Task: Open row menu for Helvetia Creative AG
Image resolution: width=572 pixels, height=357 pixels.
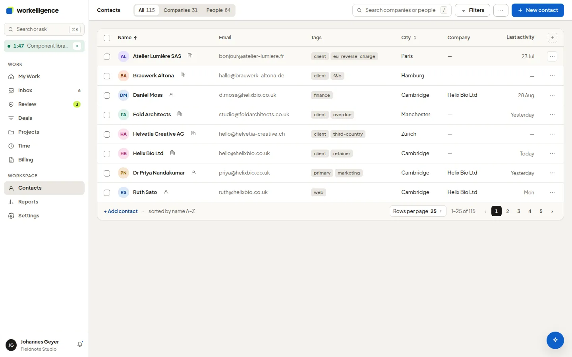Action: click(552, 134)
